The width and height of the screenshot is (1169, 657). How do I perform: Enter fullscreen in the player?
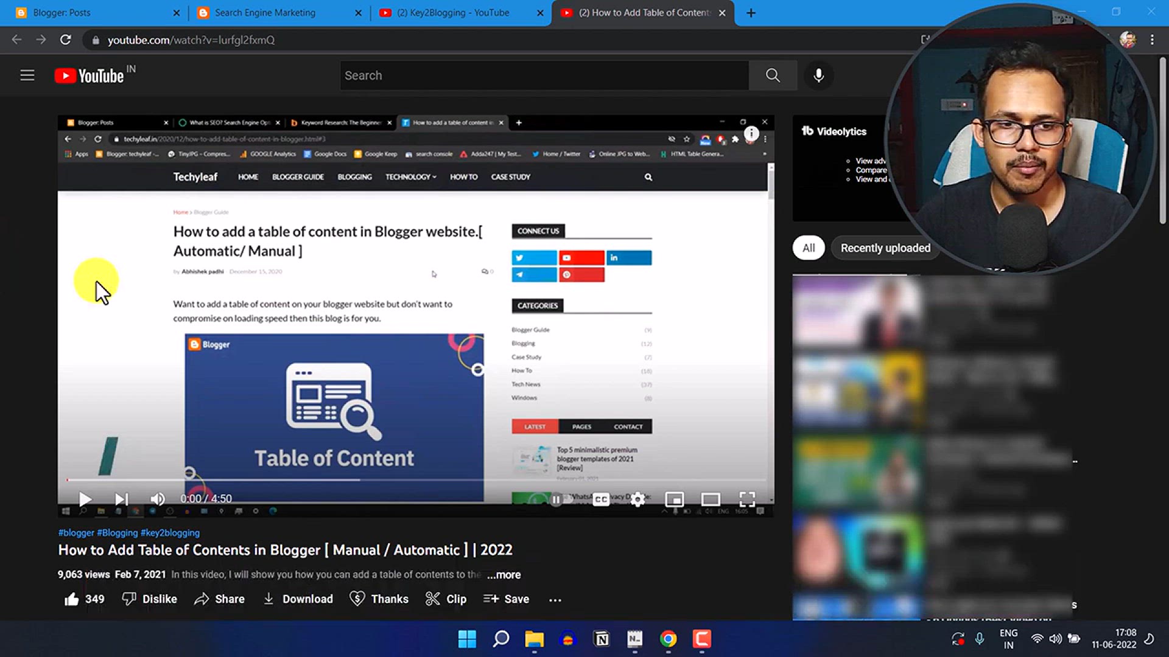[747, 499]
